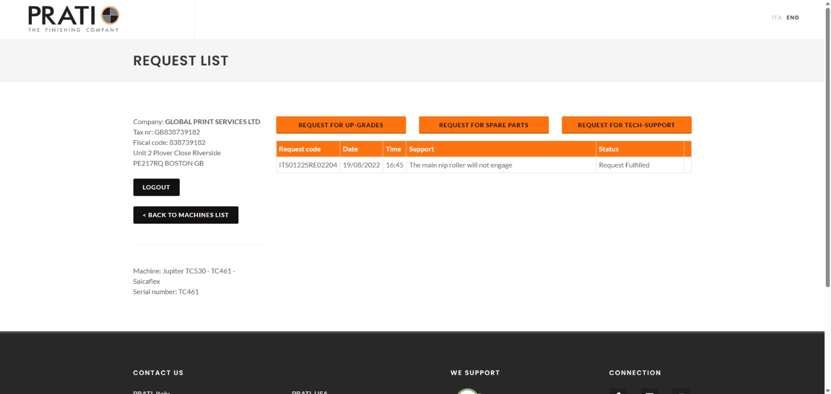
Task: Click the scrollbar up arrow
Action: coord(827,3)
